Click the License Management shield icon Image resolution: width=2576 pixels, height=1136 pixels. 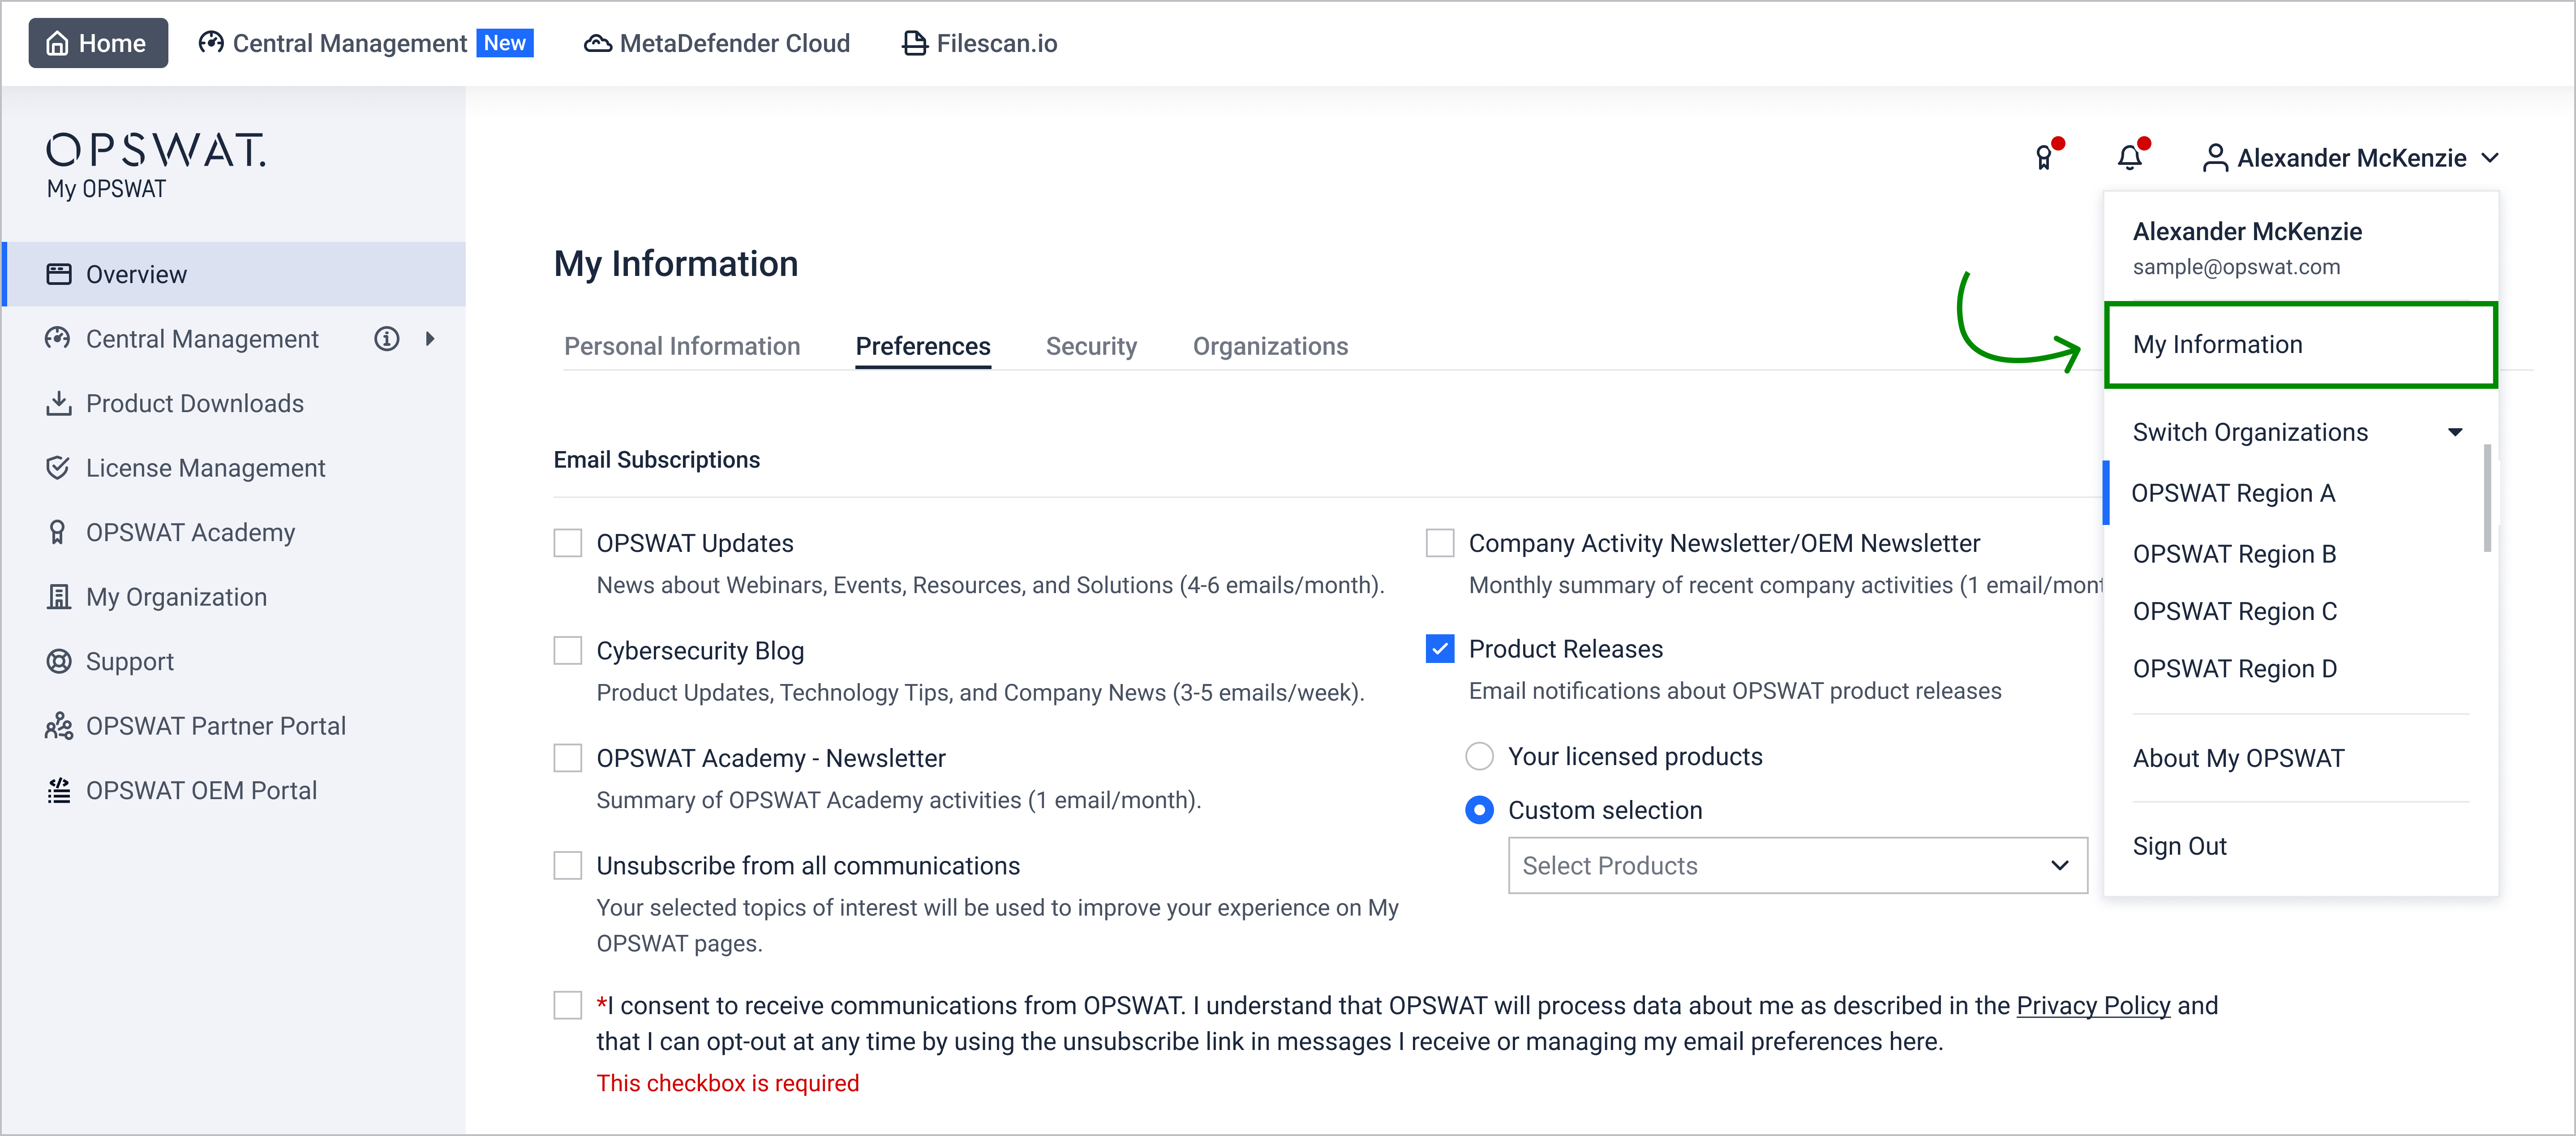(58, 467)
